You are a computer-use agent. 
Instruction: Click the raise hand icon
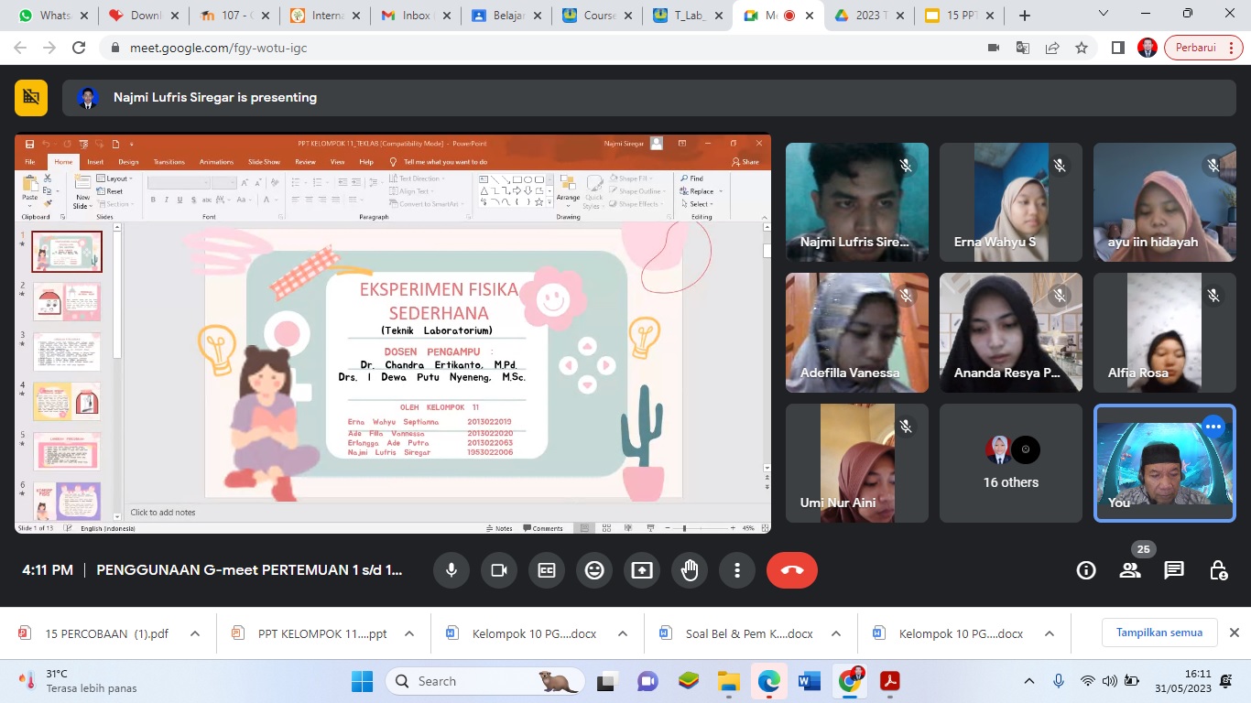point(690,570)
